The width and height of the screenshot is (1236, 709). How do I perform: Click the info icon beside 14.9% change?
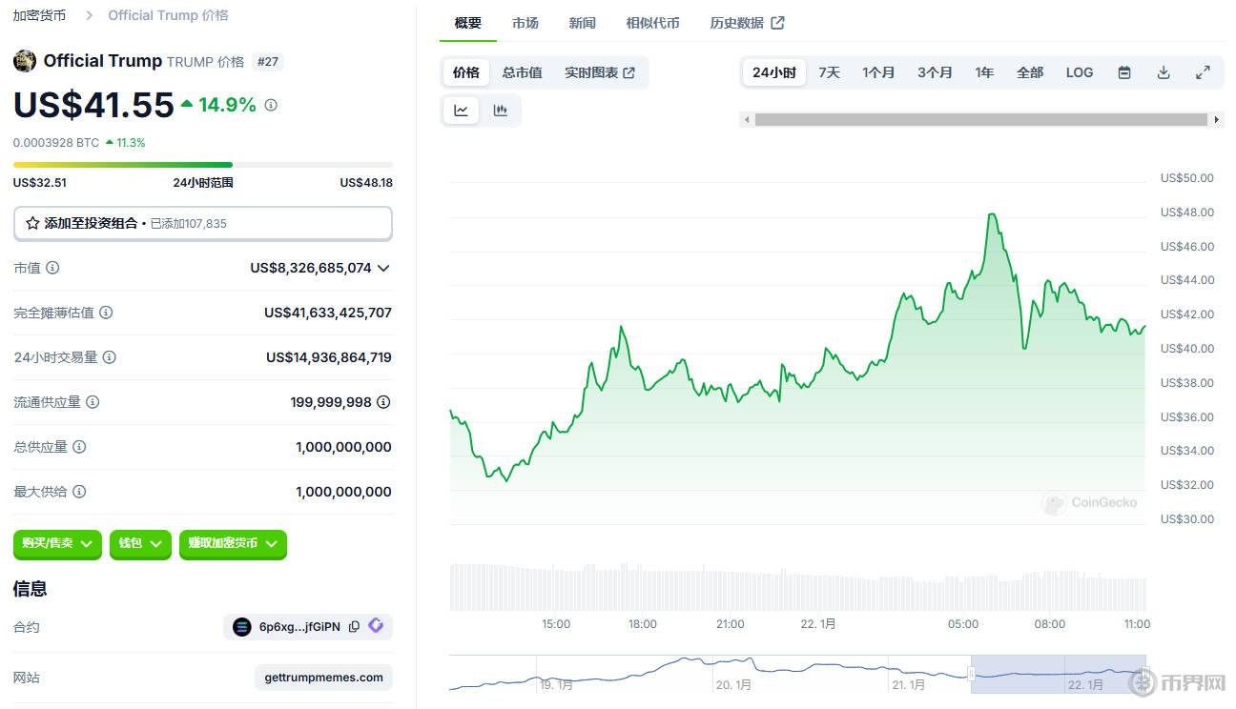(271, 105)
